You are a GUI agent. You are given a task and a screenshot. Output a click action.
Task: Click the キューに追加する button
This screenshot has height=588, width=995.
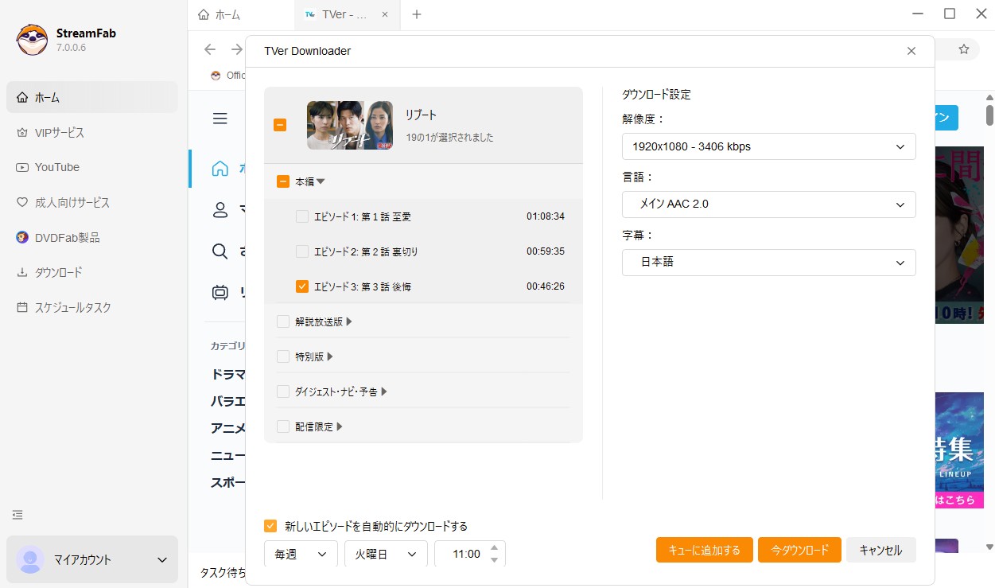click(x=704, y=549)
